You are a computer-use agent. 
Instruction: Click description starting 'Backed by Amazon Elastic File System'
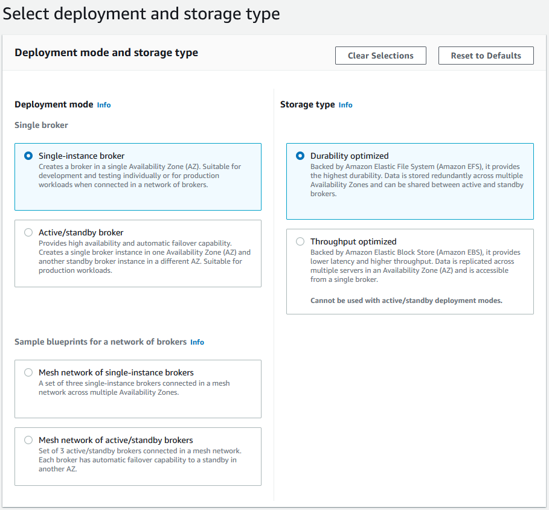tap(417, 180)
